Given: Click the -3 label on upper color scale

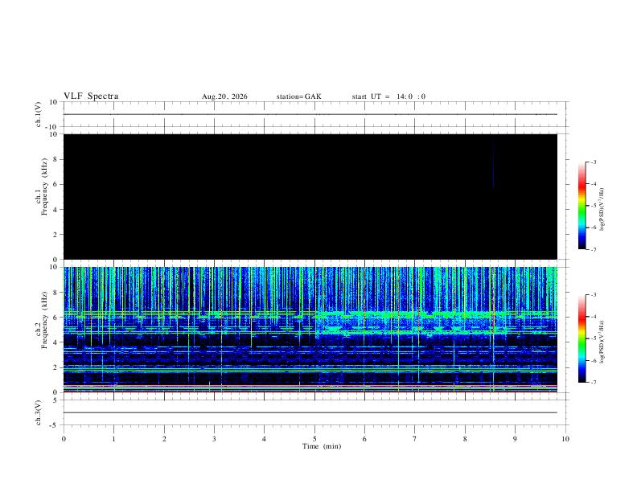Looking at the screenshot, I should [x=593, y=162].
